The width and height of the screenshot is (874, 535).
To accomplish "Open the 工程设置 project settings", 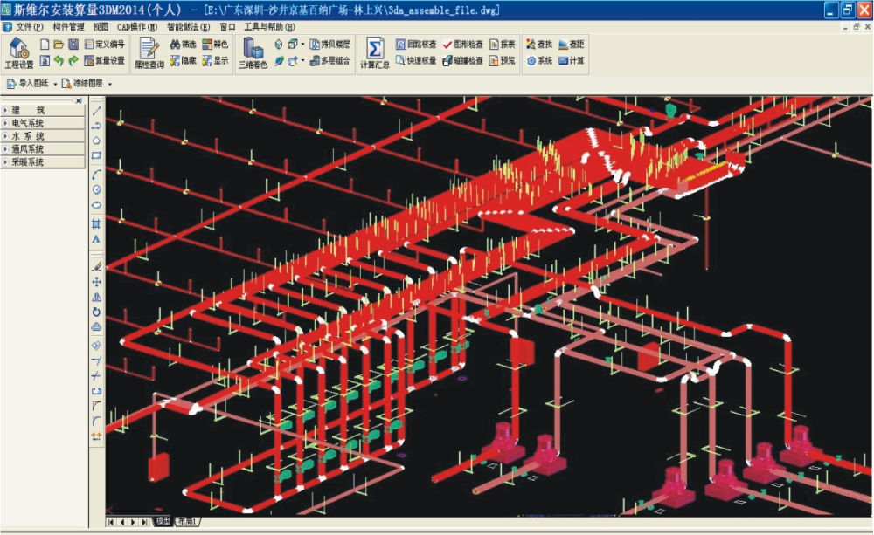I will click(18, 52).
